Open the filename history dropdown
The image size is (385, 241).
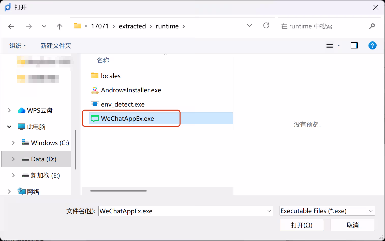[x=269, y=211]
